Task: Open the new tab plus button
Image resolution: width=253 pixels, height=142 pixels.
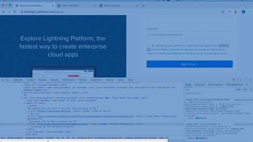Action: click(143, 6)
